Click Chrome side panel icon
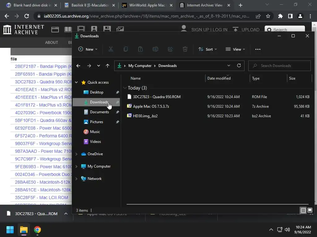Image resolution: width=317 pixels, height=237 pixels. coord(290,16)
